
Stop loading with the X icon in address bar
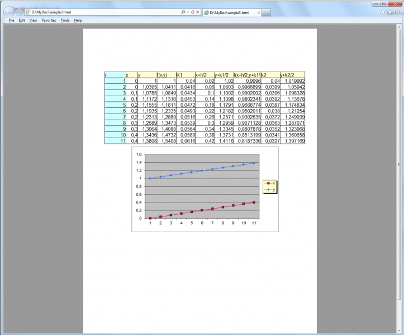pyautogui.click(x=198, y=12)
